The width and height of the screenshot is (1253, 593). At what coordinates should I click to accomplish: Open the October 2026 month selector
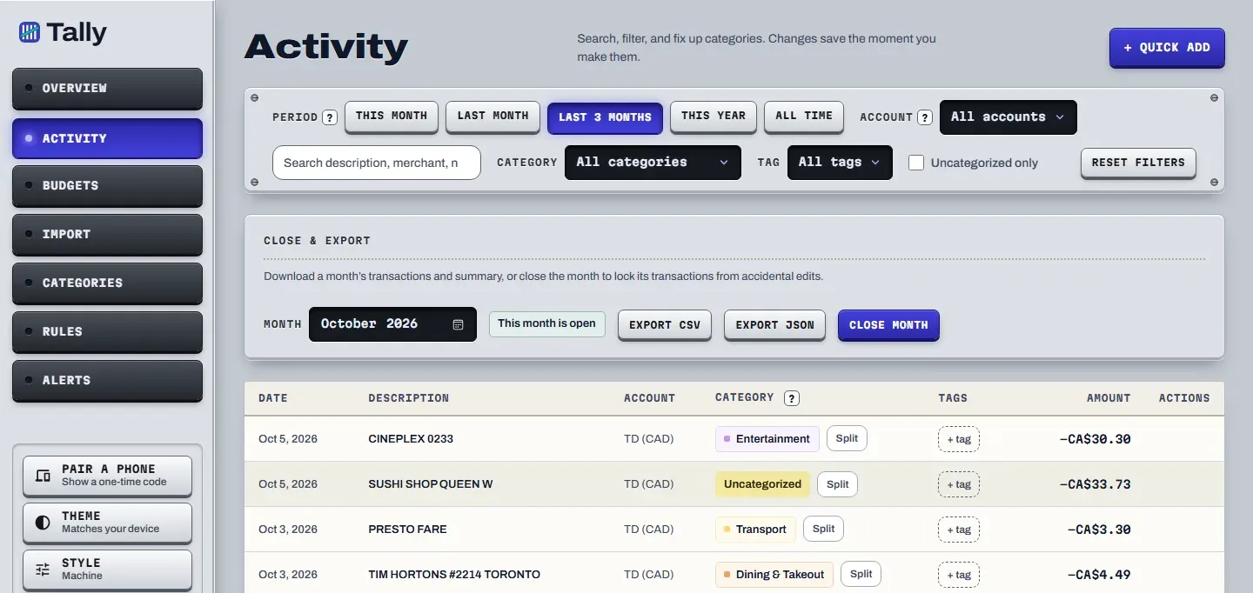392,324
